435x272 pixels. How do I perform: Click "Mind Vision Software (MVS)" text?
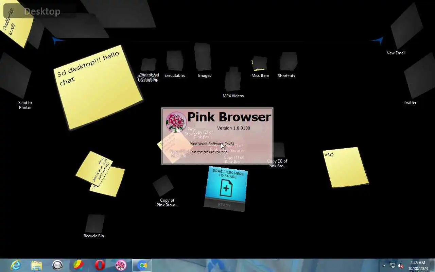point(212,144)
